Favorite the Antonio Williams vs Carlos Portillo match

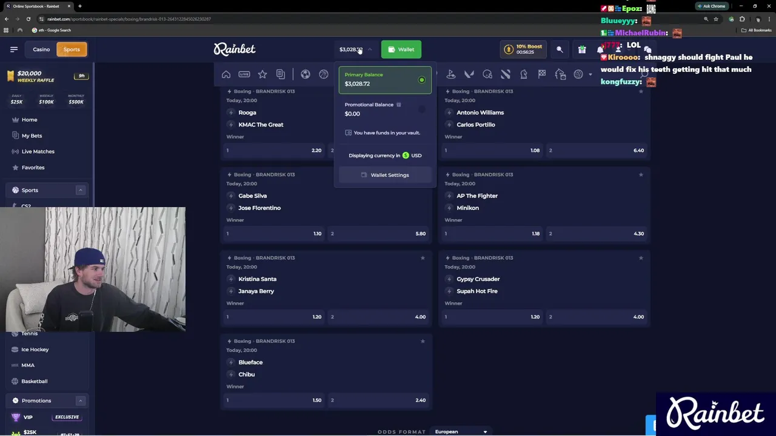[641, 91]
